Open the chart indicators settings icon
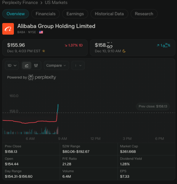The height and width of the screenshot is (184, 177). [36, 65]
